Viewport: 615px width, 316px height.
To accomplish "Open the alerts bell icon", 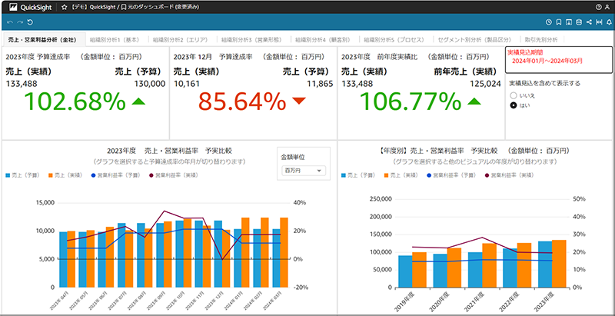I will click(608, 22).
